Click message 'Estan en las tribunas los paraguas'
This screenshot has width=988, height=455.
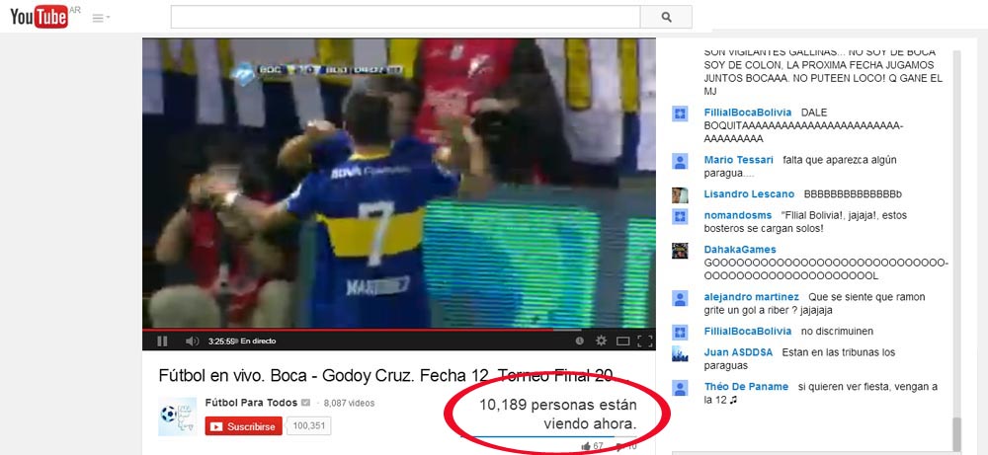tap(799, 358)
